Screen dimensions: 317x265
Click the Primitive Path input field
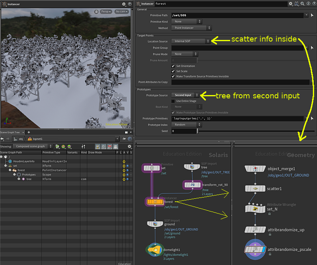[x=238, y=15]
